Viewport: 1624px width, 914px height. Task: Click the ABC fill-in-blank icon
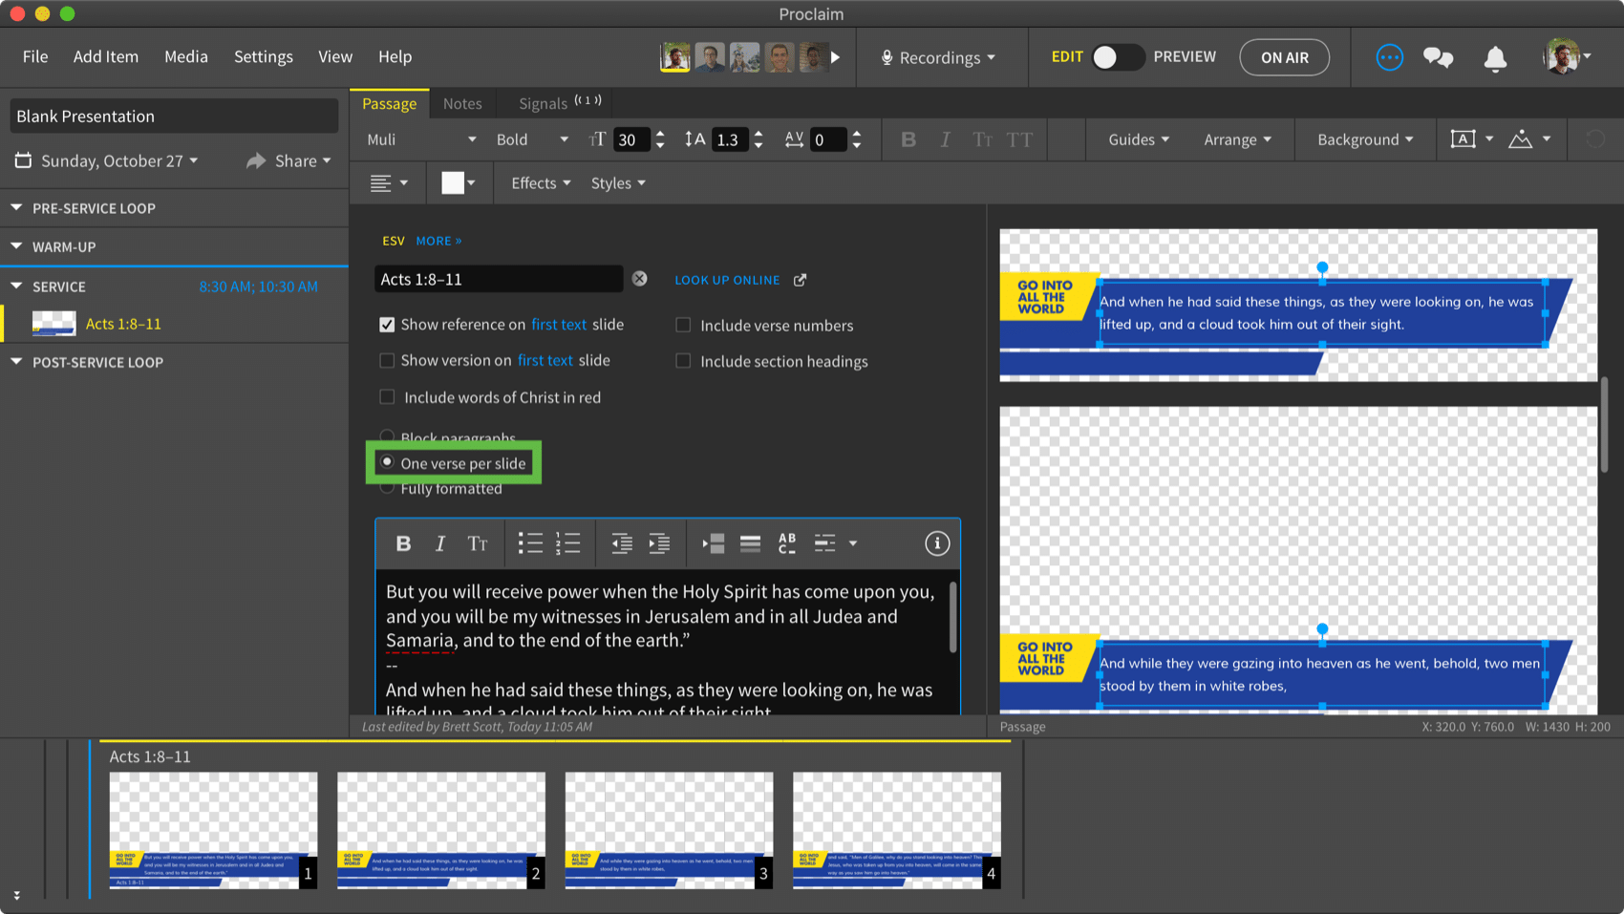(787, 543)
